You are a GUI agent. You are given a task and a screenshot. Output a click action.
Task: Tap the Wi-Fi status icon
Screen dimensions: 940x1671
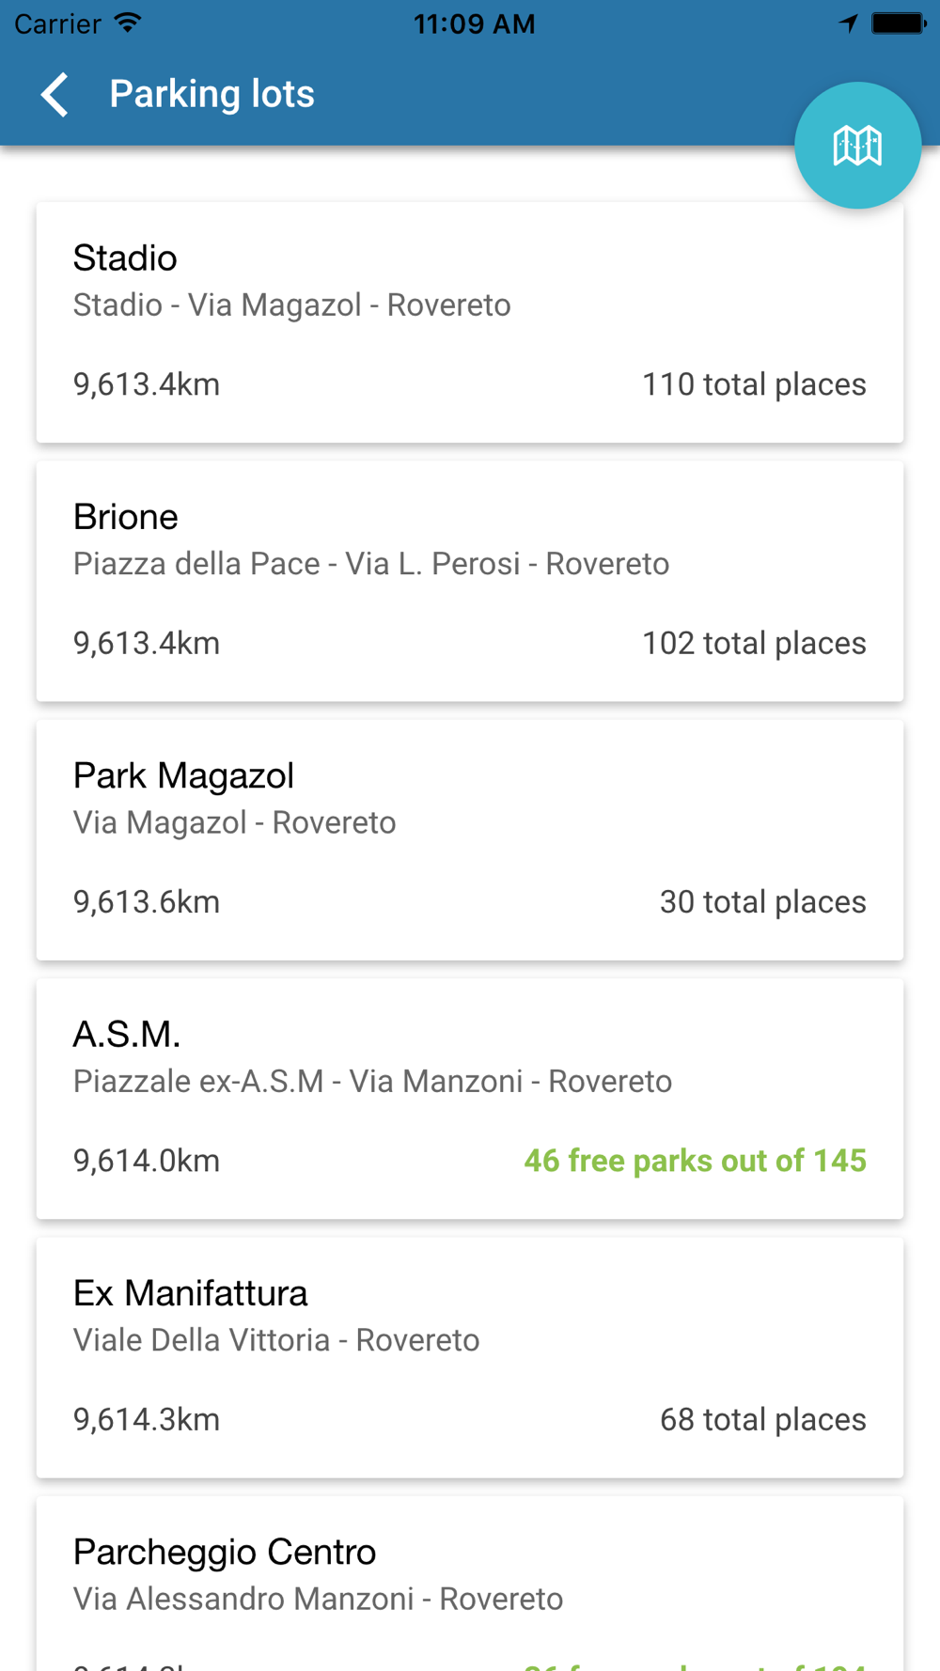(128, 23)
